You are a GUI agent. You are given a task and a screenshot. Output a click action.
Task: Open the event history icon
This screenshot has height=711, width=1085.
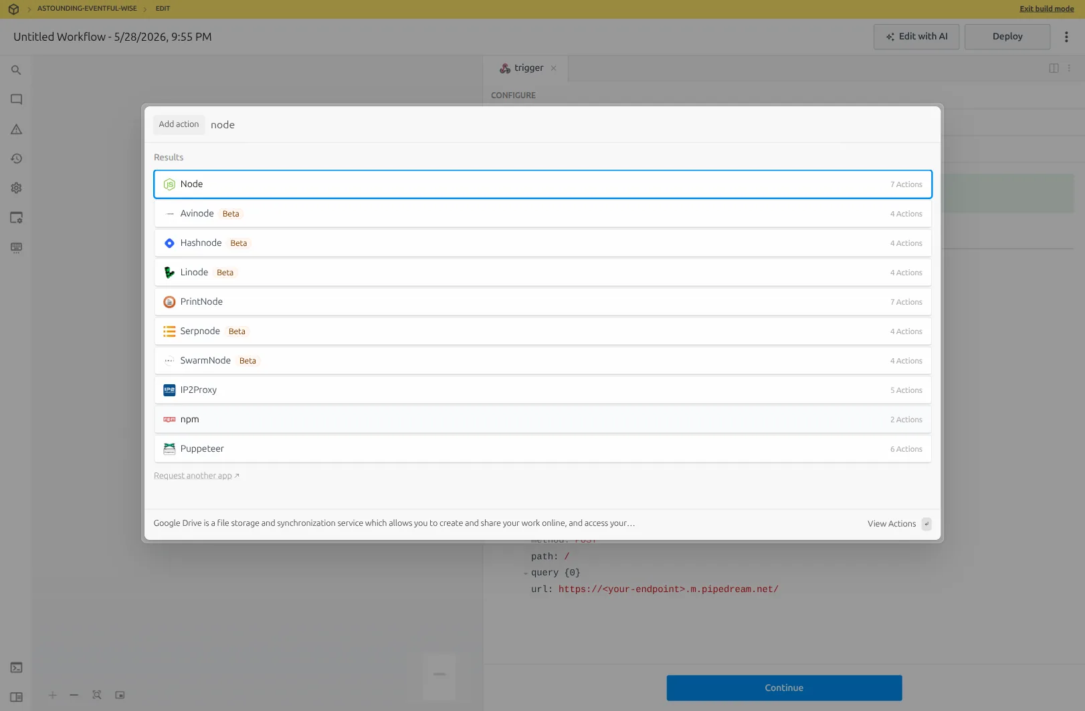click(x=16, y=158)
